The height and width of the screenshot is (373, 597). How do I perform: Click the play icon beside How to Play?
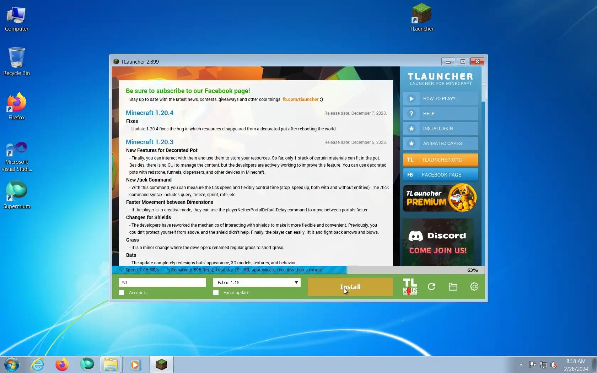[412, 99]
